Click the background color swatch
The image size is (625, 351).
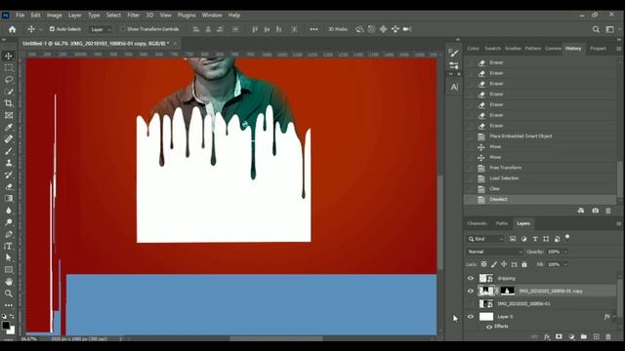click(x=12, y=331)
